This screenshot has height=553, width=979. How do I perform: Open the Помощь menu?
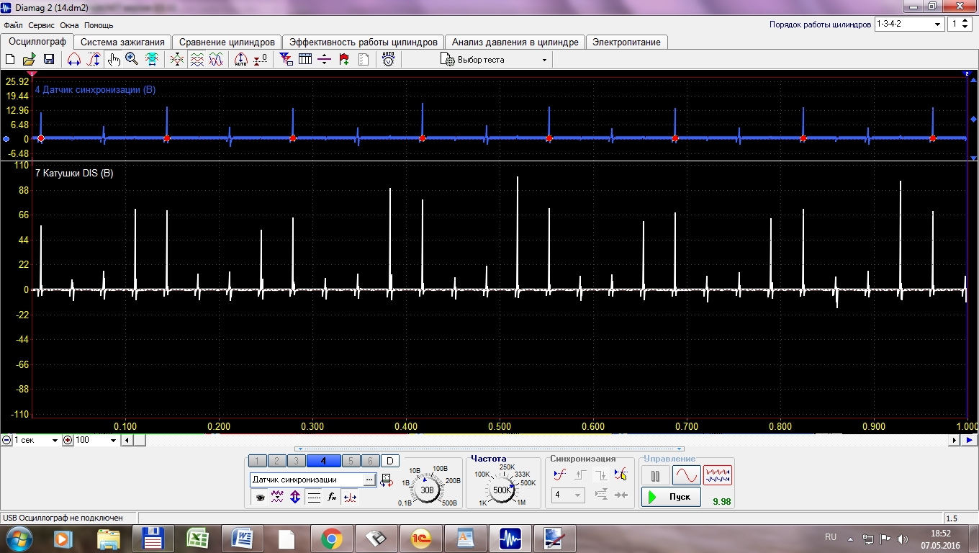tap(99, 25)
